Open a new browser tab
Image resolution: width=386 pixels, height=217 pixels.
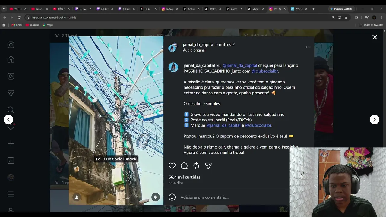pos(313,9)
